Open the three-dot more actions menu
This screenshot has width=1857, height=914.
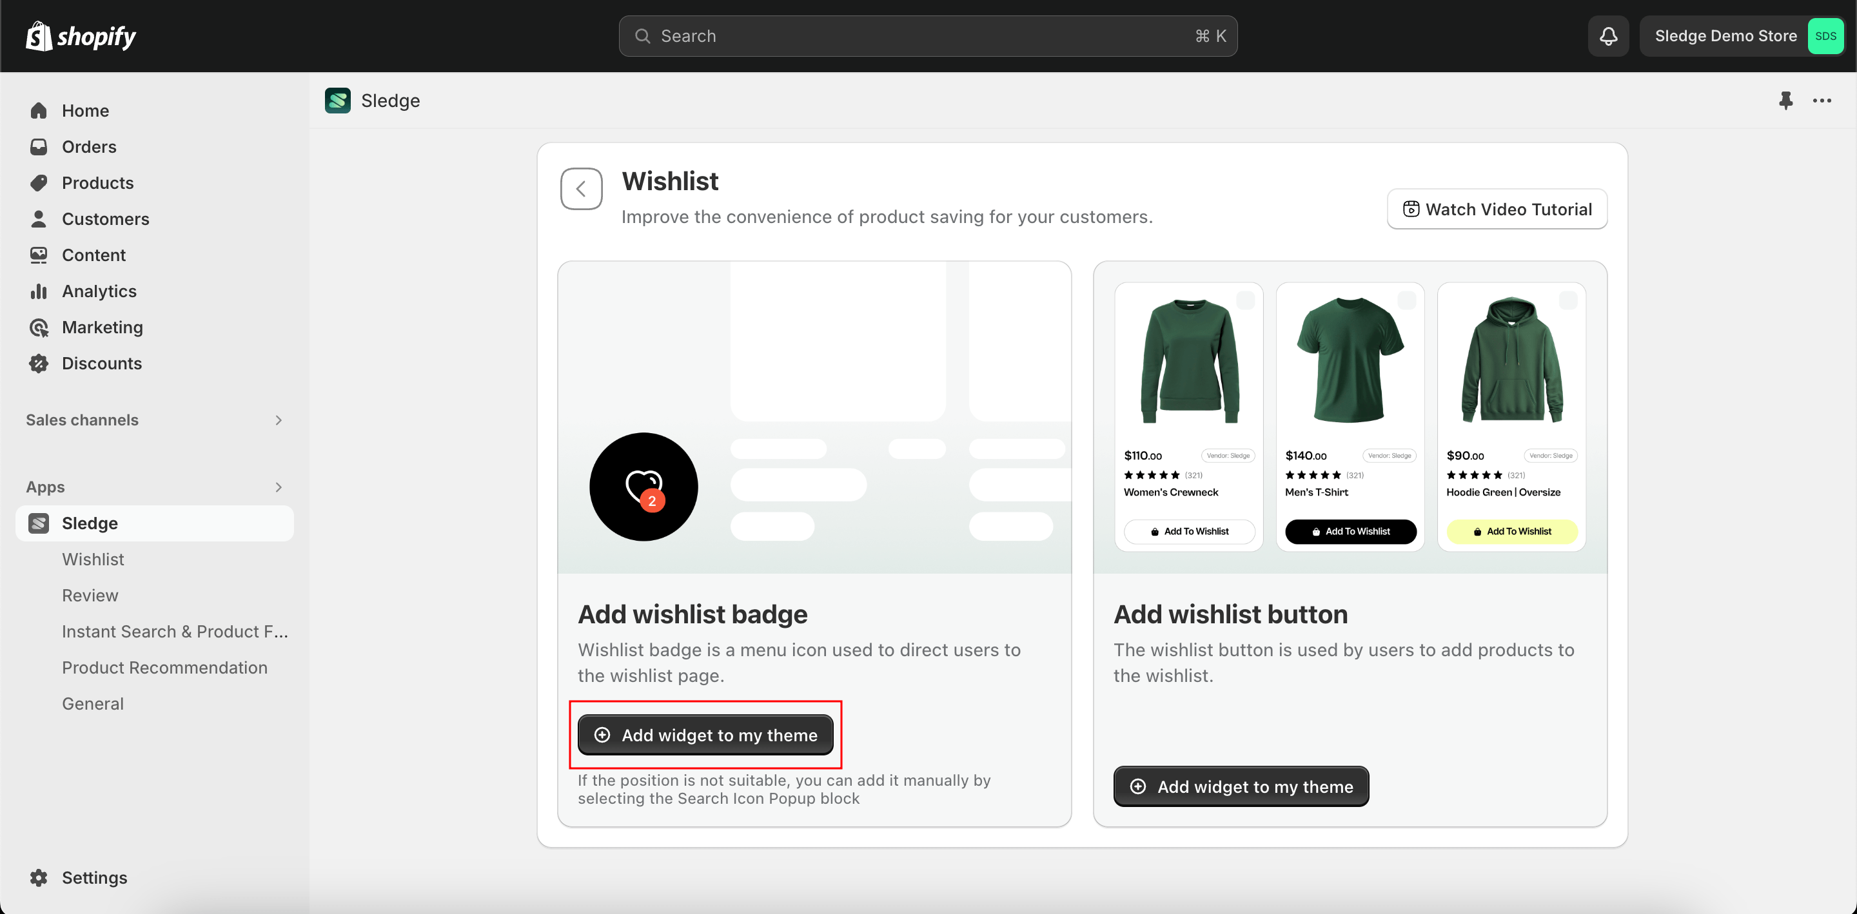click(x=1822, y=100)
